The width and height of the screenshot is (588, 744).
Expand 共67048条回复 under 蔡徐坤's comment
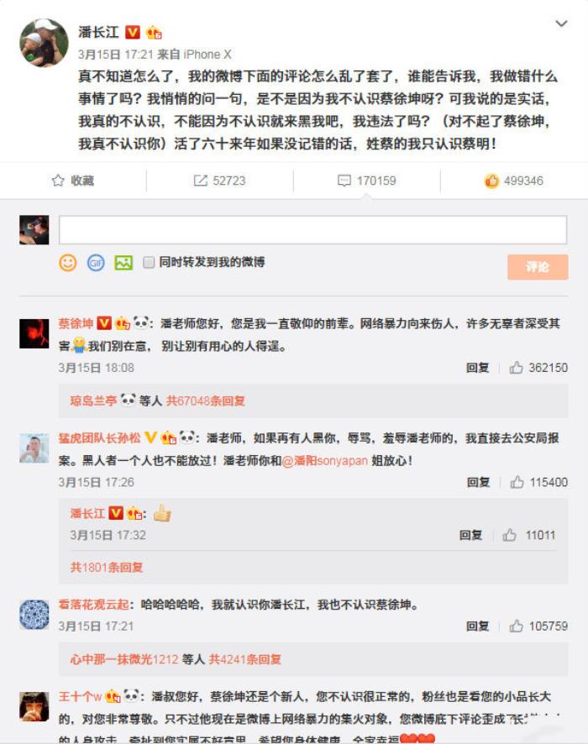pos(206,401)
